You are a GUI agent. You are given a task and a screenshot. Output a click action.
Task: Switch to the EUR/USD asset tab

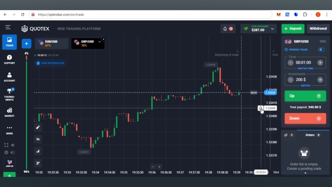click(x=52, y=43)
